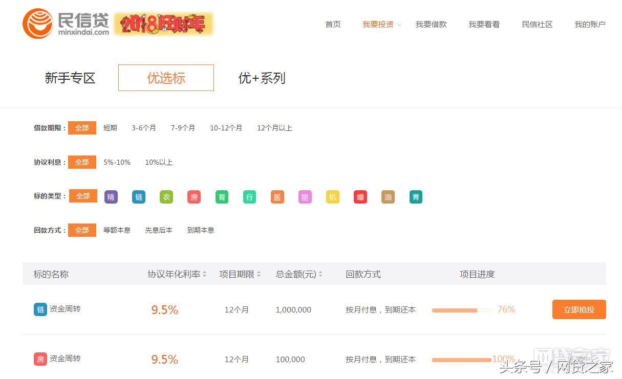Switch to the 新手专区 tab
The image size is (622, 379).
[x=70, y=78]
